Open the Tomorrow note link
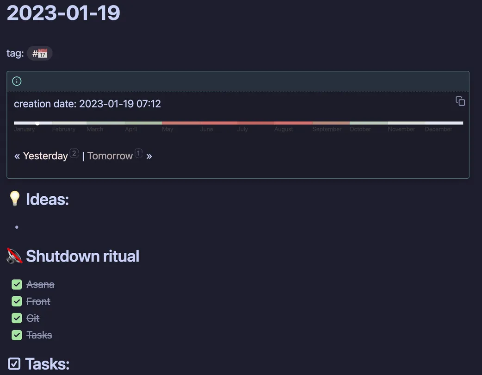 [110, 156]
